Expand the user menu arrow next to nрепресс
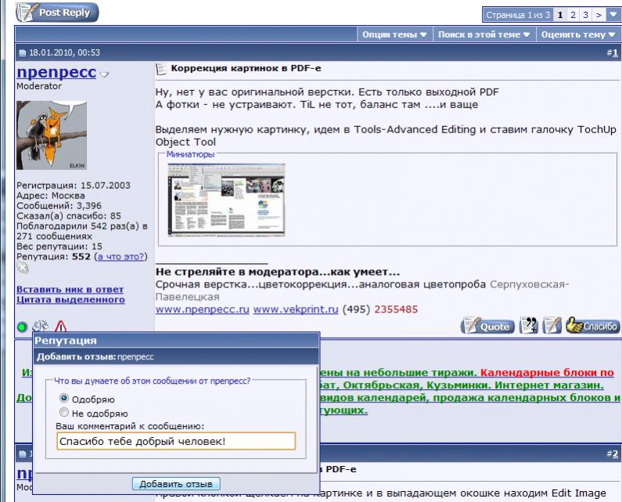The width and height of the screenshot is (622, 502). [x=105, y=74]
